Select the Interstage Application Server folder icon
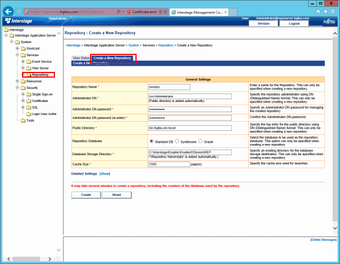Image resolution: width=340 pixels, height=264 pixels. (12, 35)
